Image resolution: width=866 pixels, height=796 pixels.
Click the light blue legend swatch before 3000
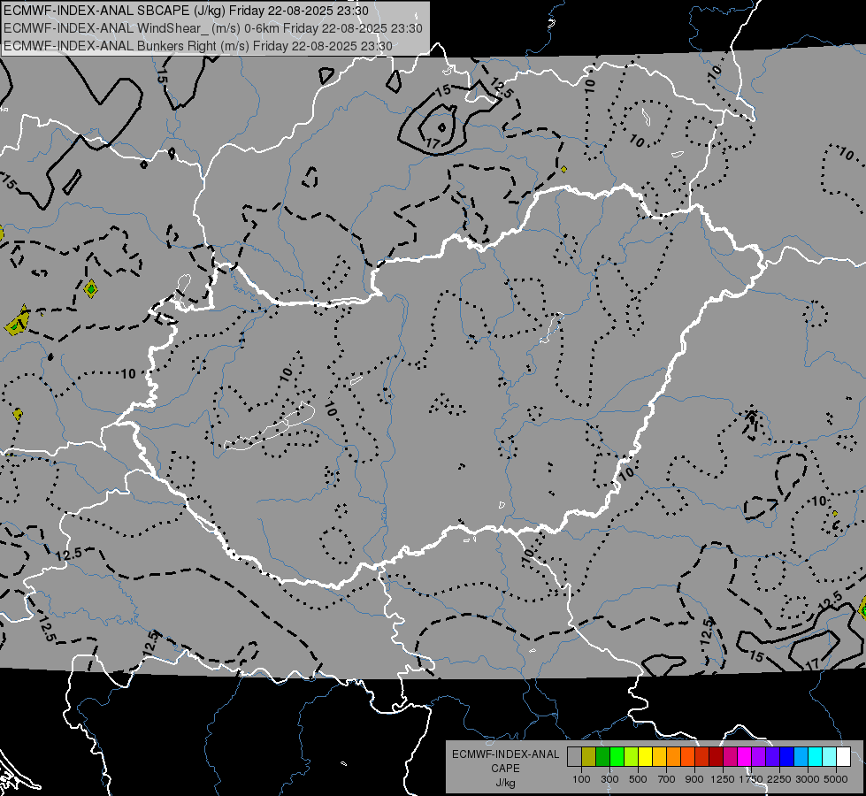(801, 756)
